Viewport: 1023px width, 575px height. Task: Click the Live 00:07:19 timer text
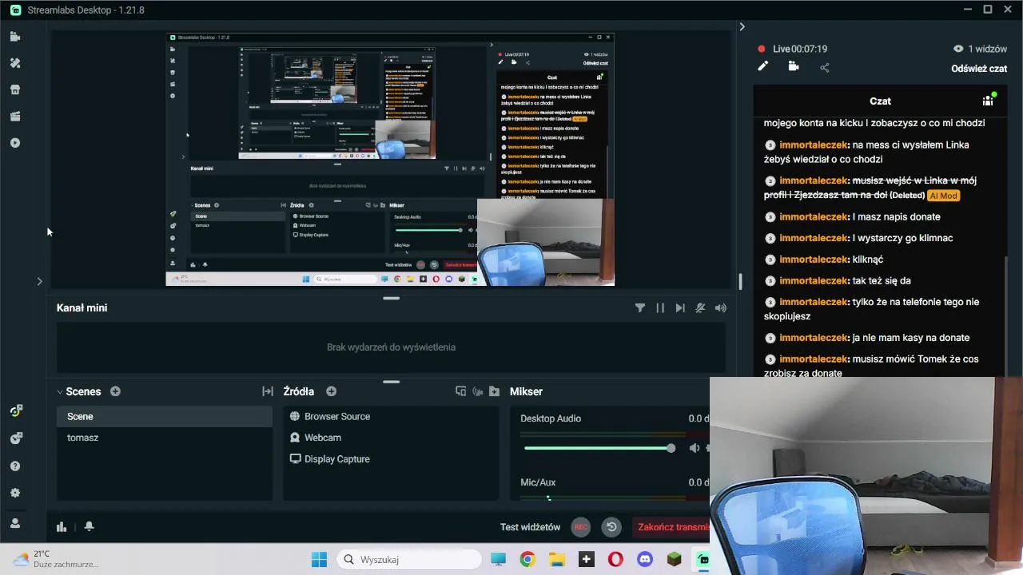click(x=800, y=49)
